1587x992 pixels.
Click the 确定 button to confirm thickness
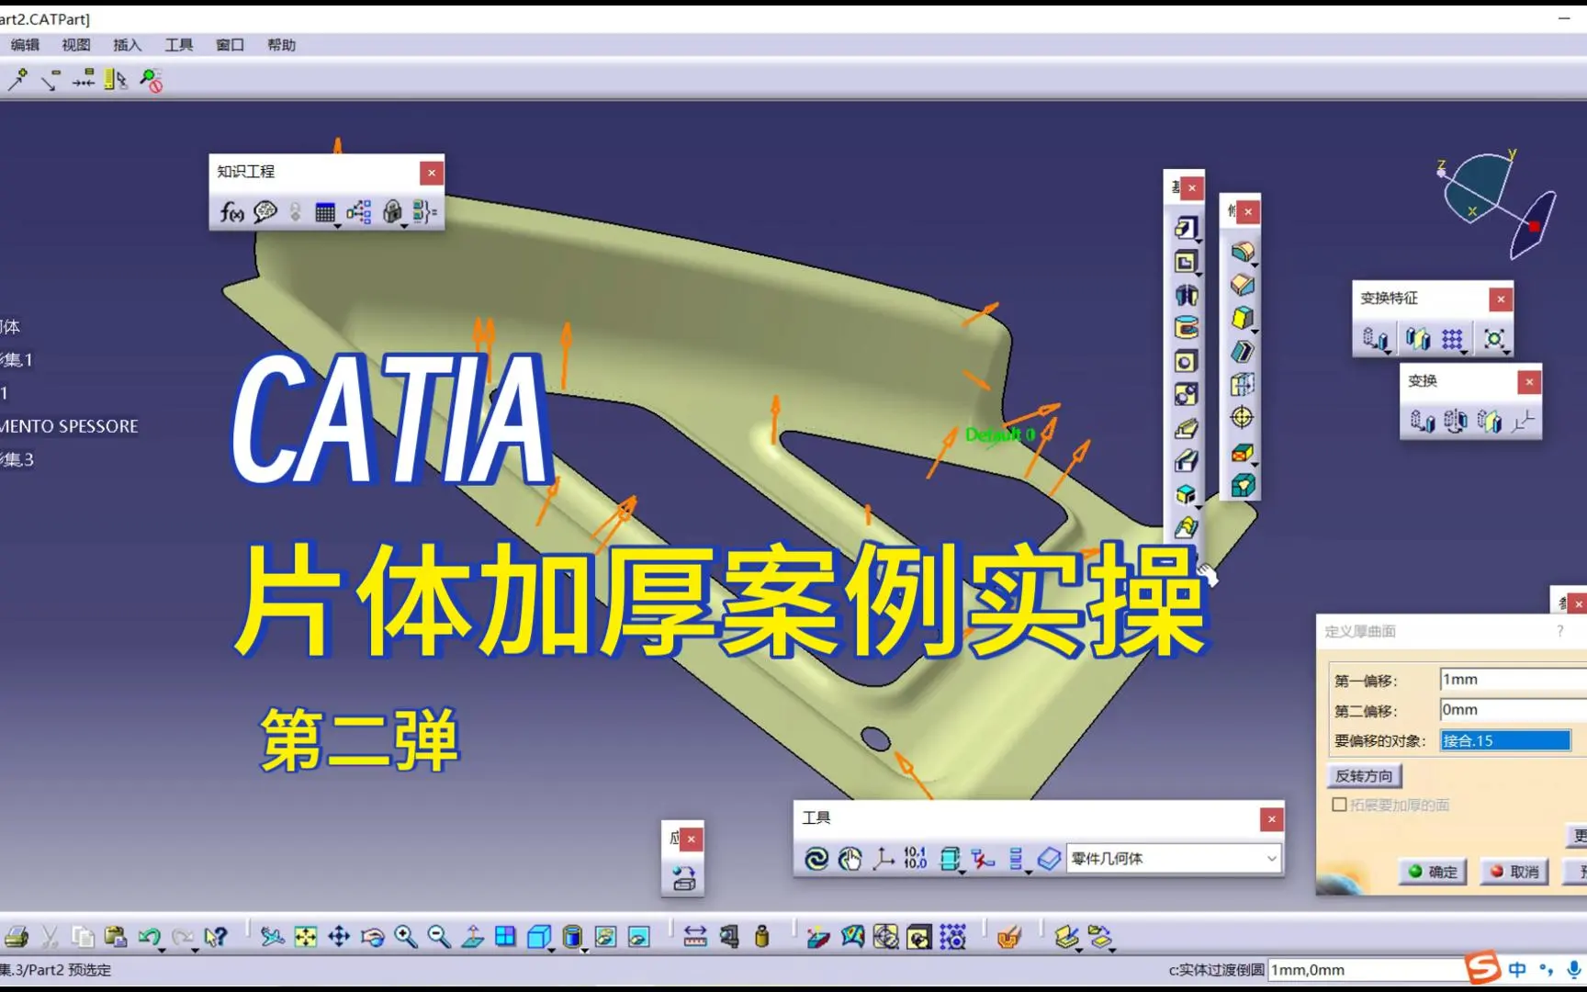coord(1431,872)
